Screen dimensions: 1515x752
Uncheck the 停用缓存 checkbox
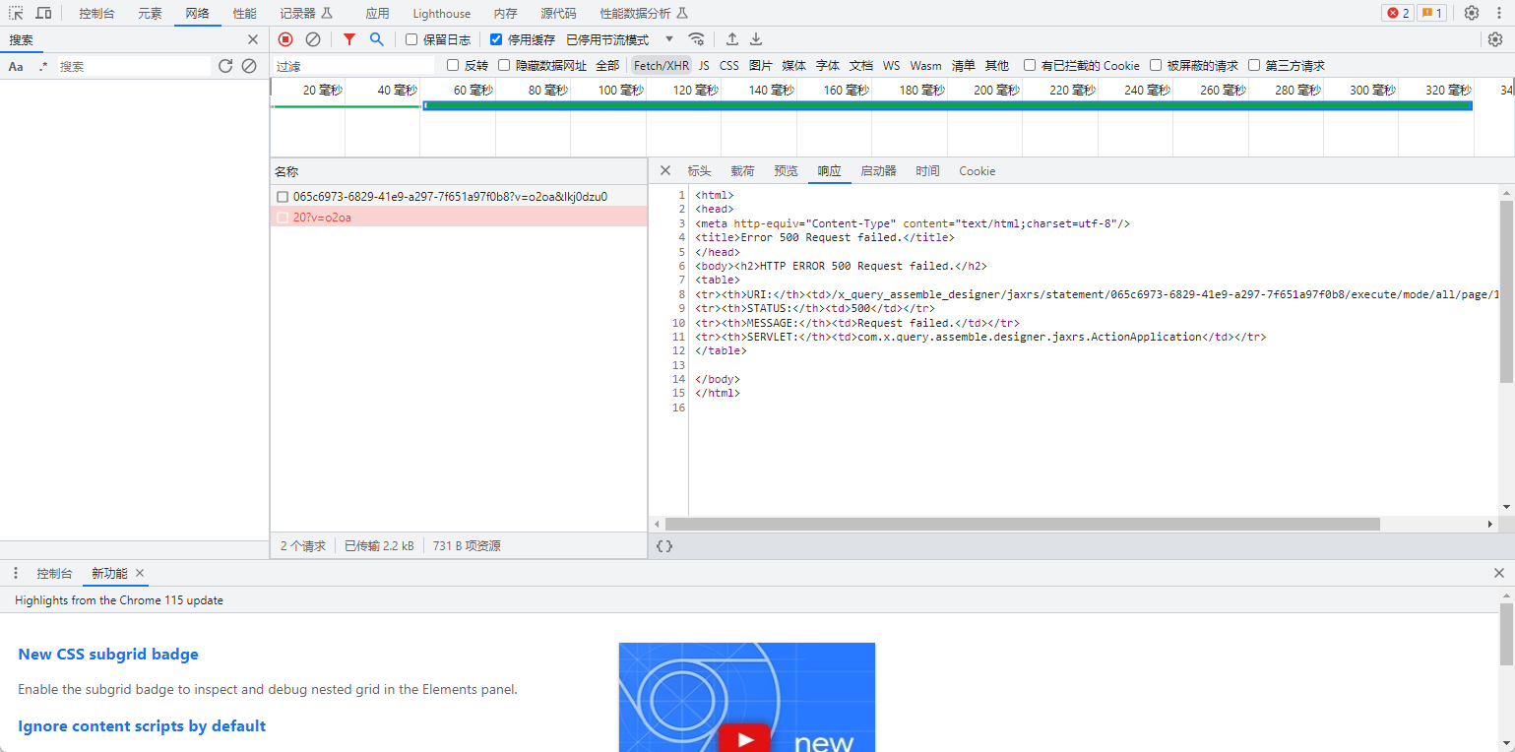pos(496,39)
